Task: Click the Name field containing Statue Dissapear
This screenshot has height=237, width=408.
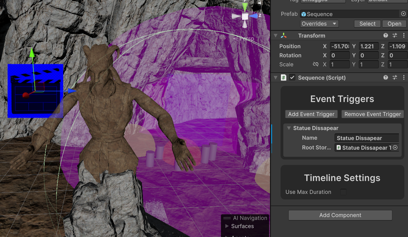Action: [x=367, y=138]
